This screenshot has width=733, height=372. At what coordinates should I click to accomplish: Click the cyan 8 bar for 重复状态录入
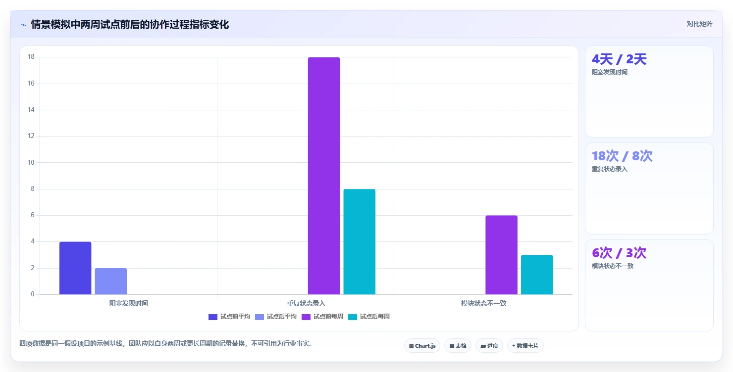360,242
